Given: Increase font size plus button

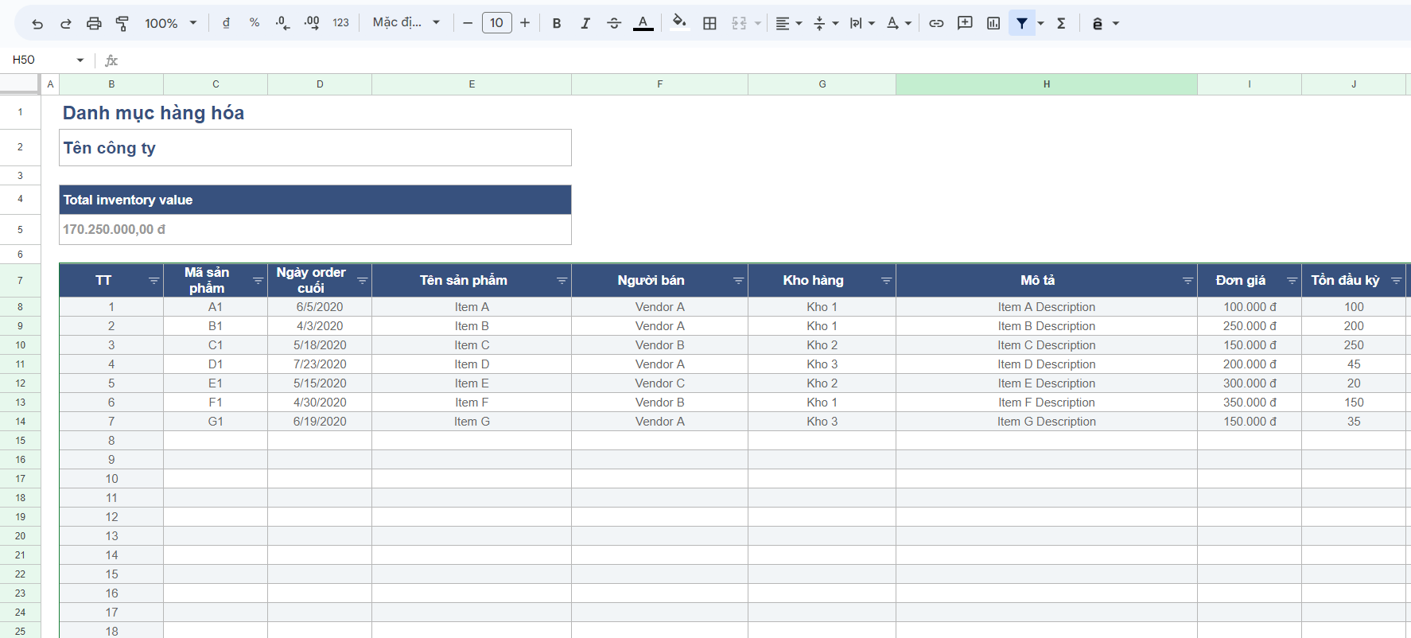Looking at the screenshot, I should pos(525,23).
